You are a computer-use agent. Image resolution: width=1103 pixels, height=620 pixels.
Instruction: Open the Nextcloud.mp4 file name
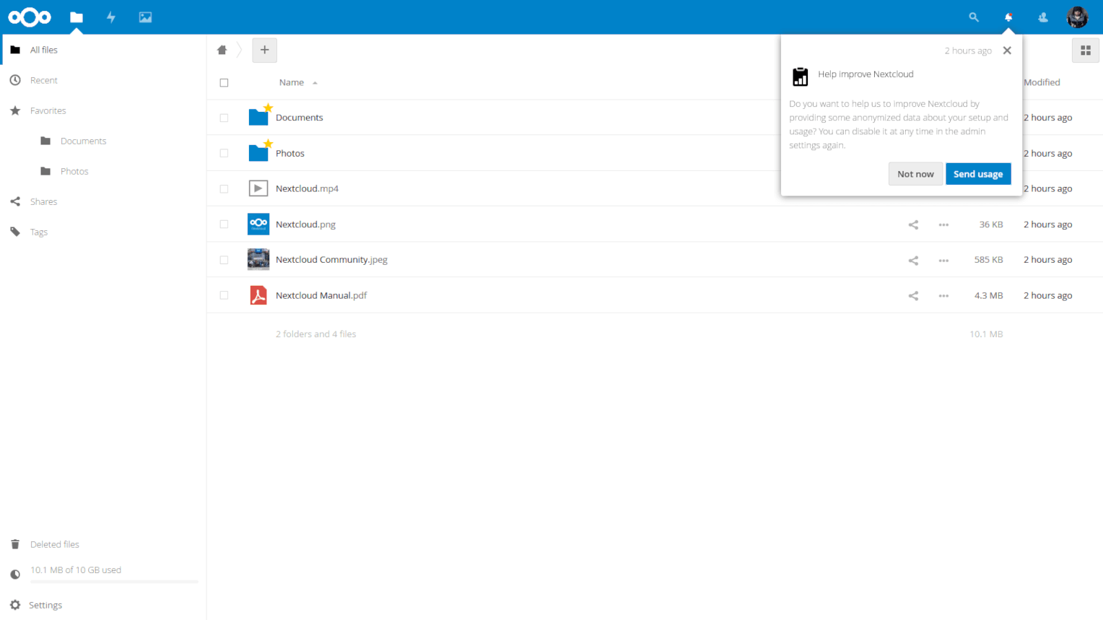[x=307, y=188]
